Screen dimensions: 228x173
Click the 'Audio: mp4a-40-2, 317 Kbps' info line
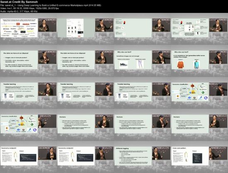(x=19, y=11)
